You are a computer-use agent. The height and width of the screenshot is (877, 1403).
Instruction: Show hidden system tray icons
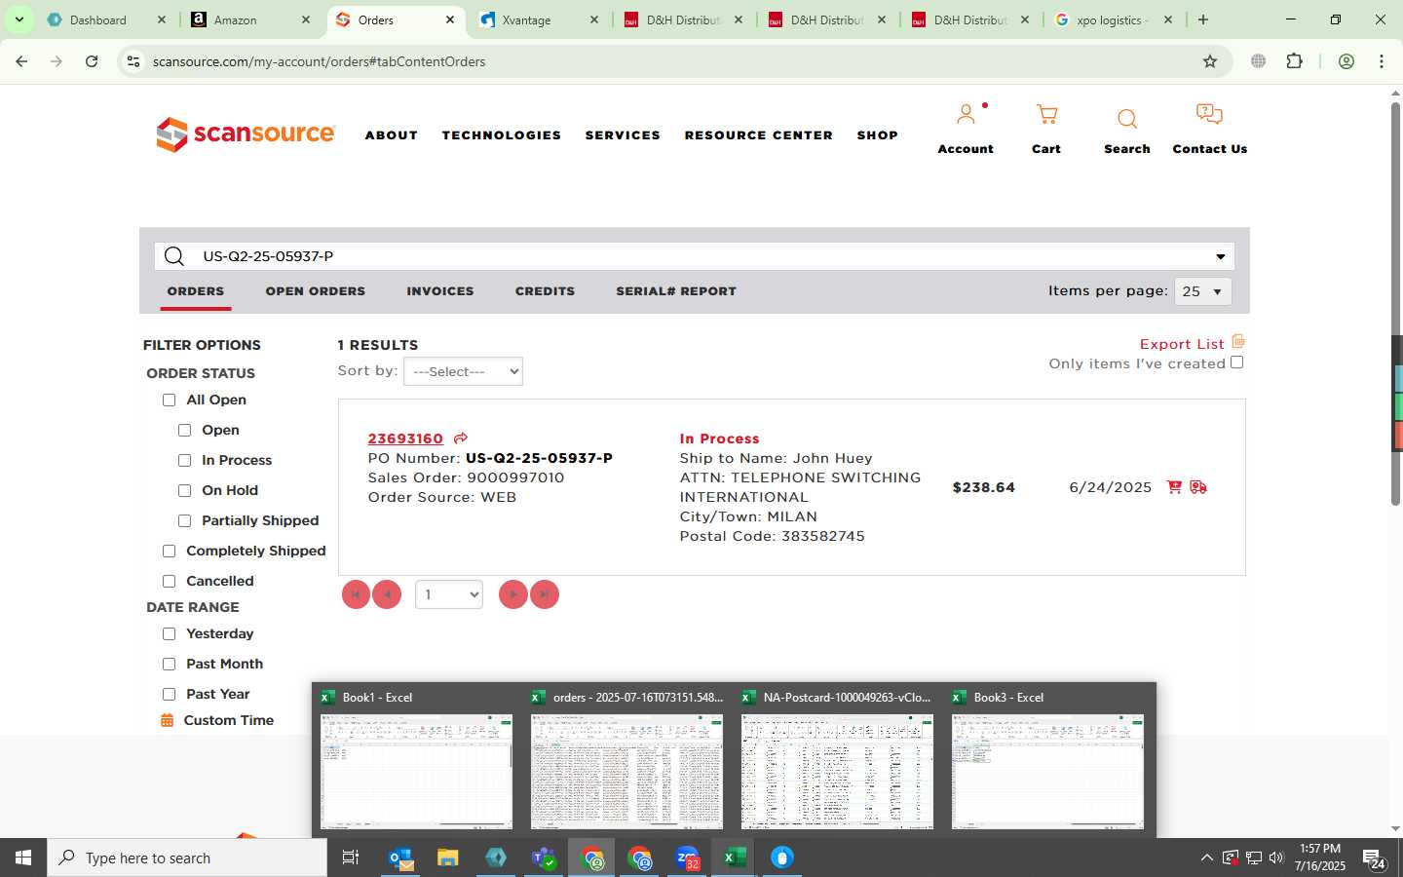1206,858
